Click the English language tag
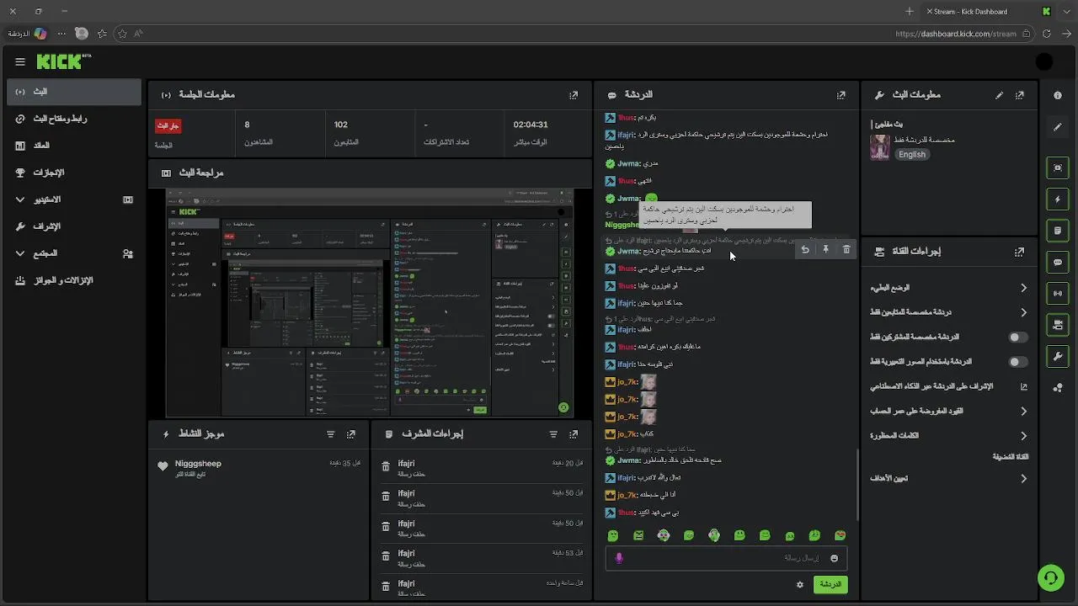The image size is (1078, 606). (x=911, y=155)
